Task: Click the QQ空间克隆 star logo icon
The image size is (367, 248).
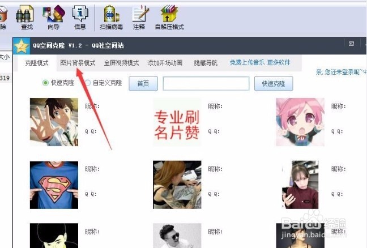Action: (22, 46)
